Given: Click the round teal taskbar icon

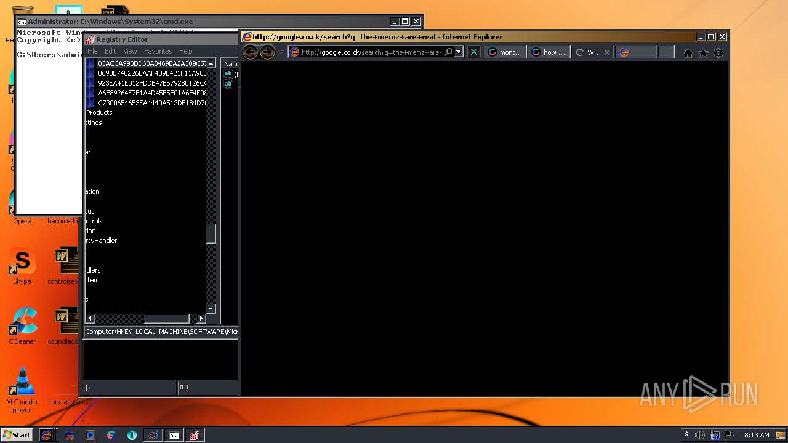Looking at the screenshot, I should click(132, 435).
